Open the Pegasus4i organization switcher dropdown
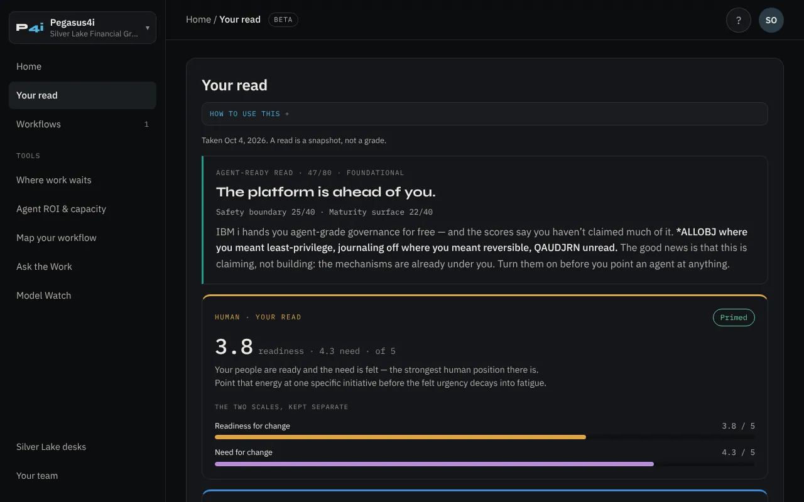The height and width of the screenshot is (502, 804). (x=82, y=28)
